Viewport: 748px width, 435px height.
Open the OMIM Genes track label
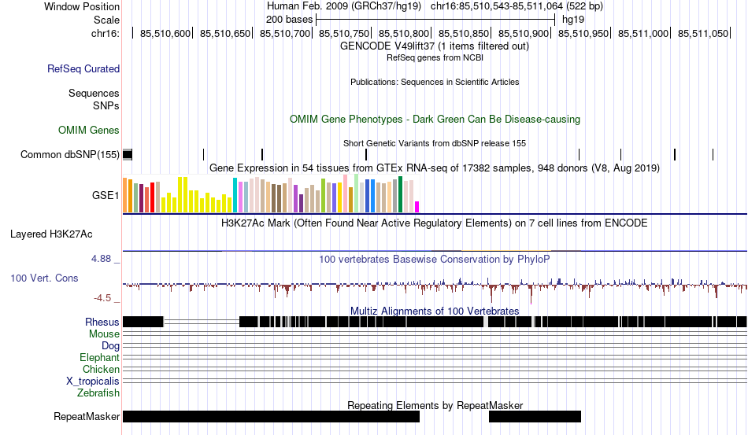point(89,130)
